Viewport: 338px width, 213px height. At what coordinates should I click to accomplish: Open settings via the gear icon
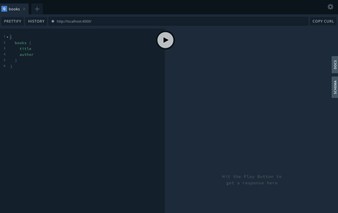pyautogui.click(x=330, y=7)
